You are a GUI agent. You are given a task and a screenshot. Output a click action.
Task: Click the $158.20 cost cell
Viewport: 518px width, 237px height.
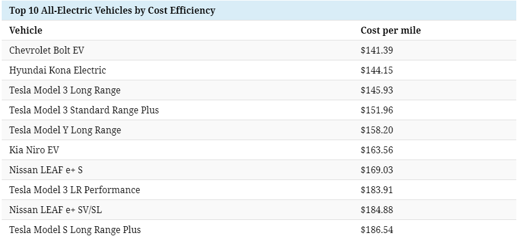pos(377,130)
